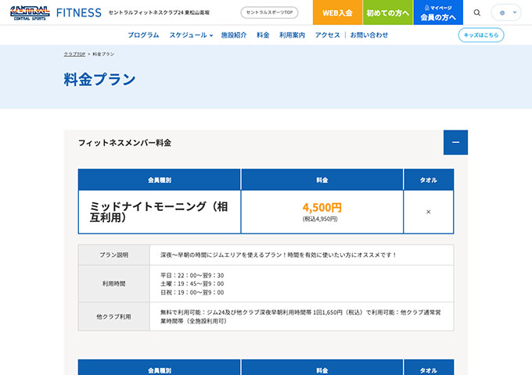This screenshot has height=375, width=532.
Task: Click the 初めての方へ button
Action: pos(387,12)
